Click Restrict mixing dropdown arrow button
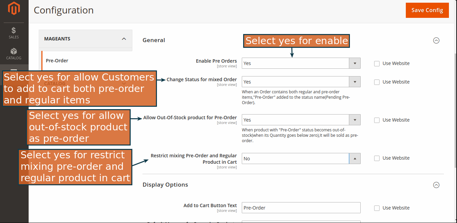This screenshot has height=223, width=457. click(355, 159)
